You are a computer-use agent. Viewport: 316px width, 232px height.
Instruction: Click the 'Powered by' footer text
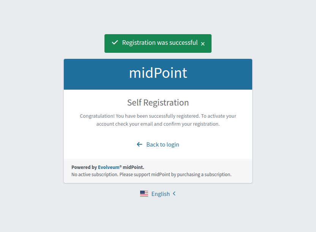(84, 167)
